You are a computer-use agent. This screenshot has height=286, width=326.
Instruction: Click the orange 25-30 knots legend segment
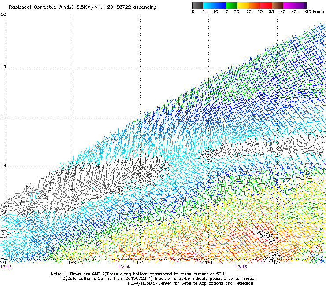(255, 5)
